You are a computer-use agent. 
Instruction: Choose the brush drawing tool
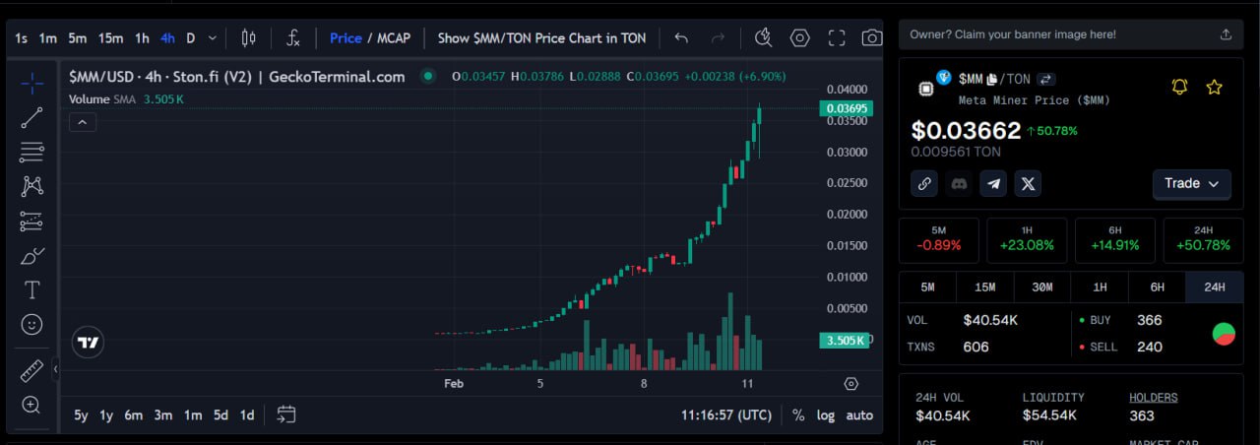pyautogui.click(x=31, y=256)
